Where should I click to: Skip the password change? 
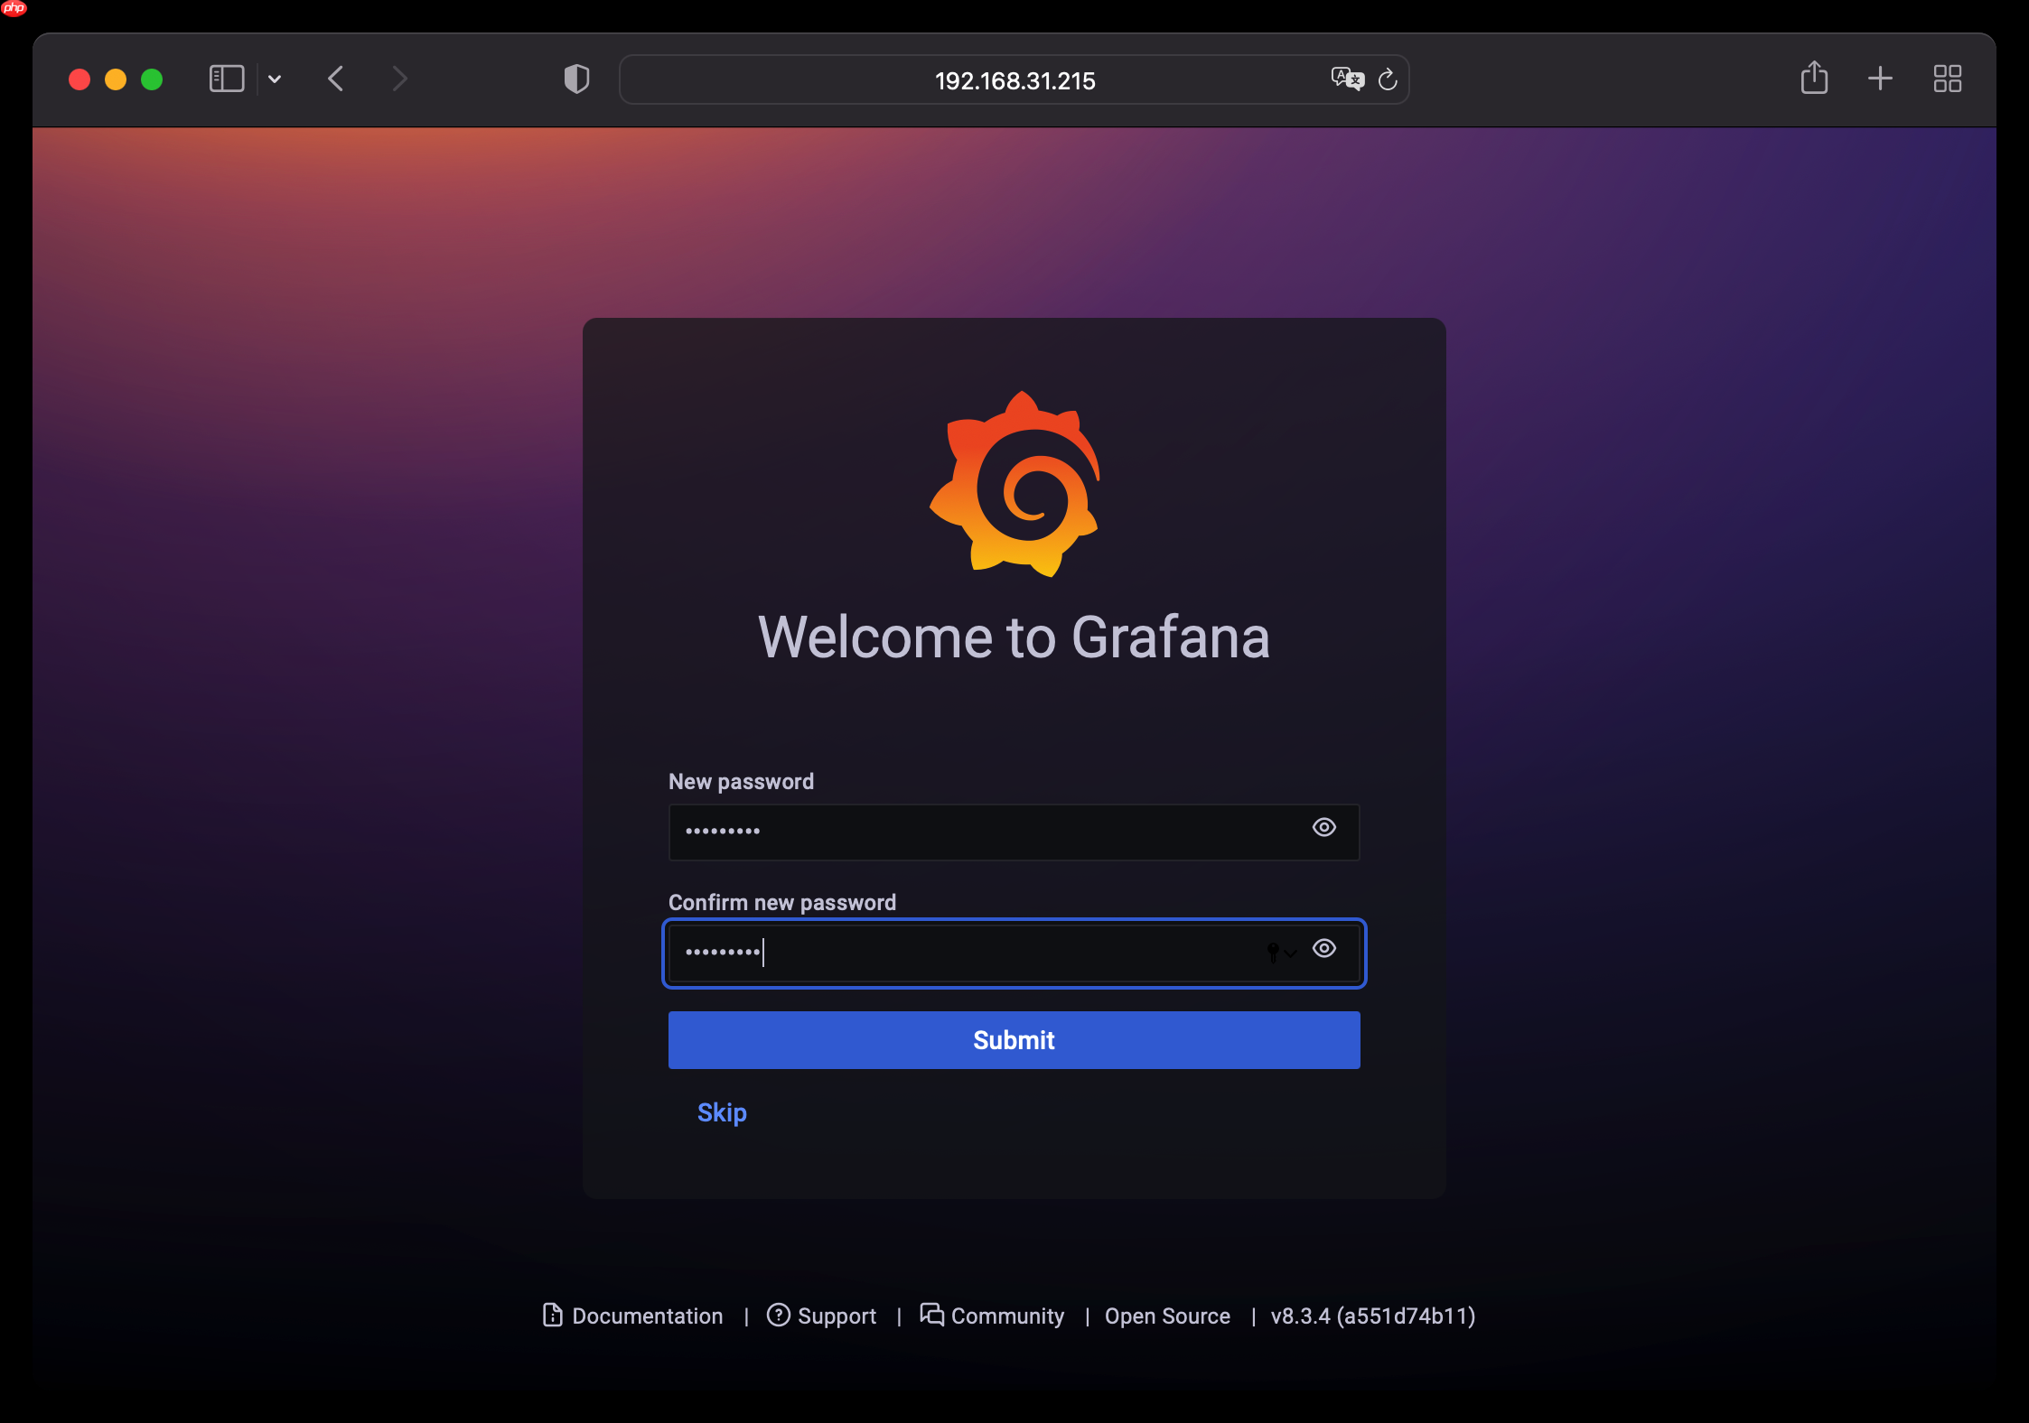pos(722,1112)
